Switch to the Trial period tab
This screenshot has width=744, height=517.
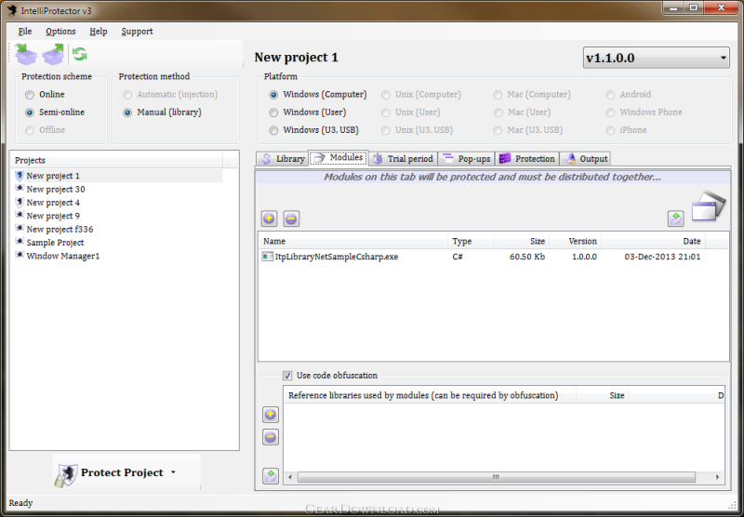[x=403, y=159]
